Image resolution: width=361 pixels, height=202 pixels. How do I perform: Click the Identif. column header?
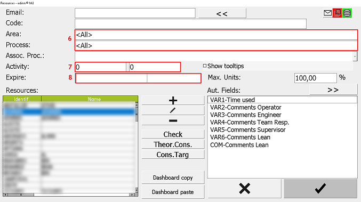(x=22, y=99)
